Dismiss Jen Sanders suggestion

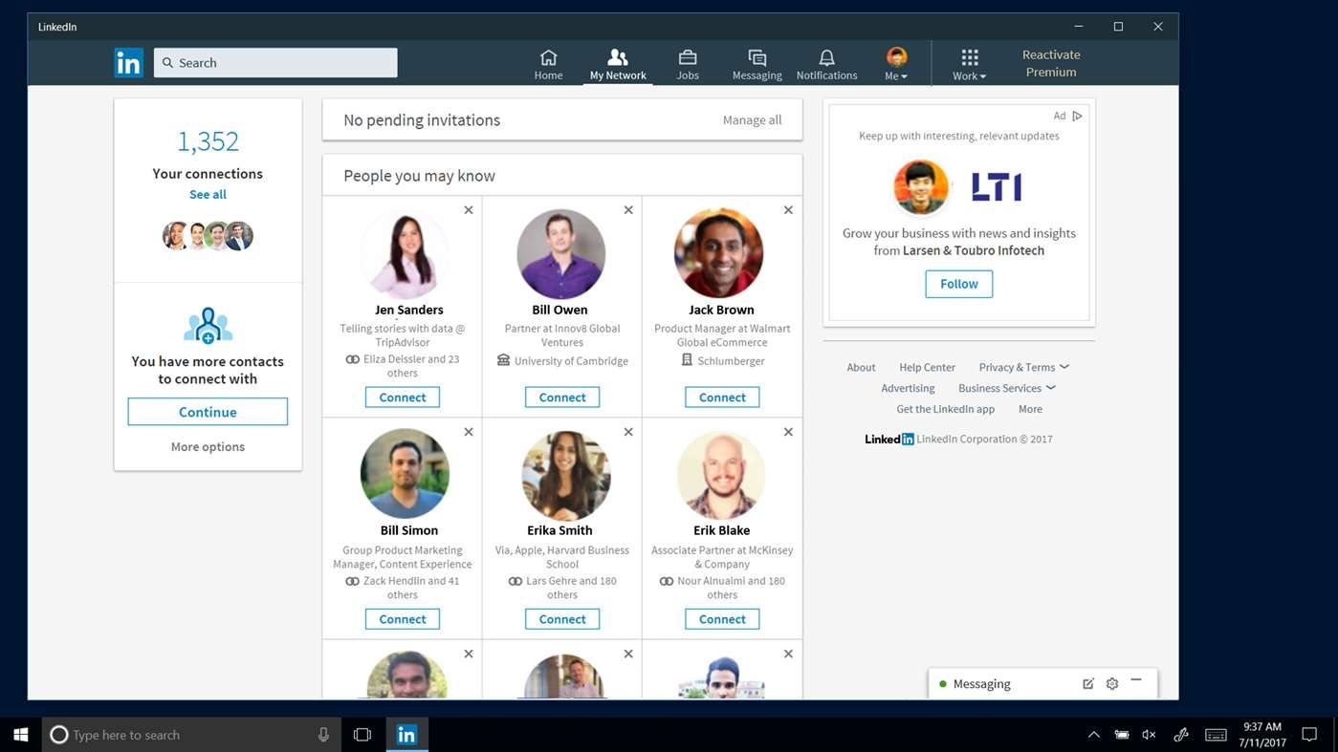tap(469, 209)
